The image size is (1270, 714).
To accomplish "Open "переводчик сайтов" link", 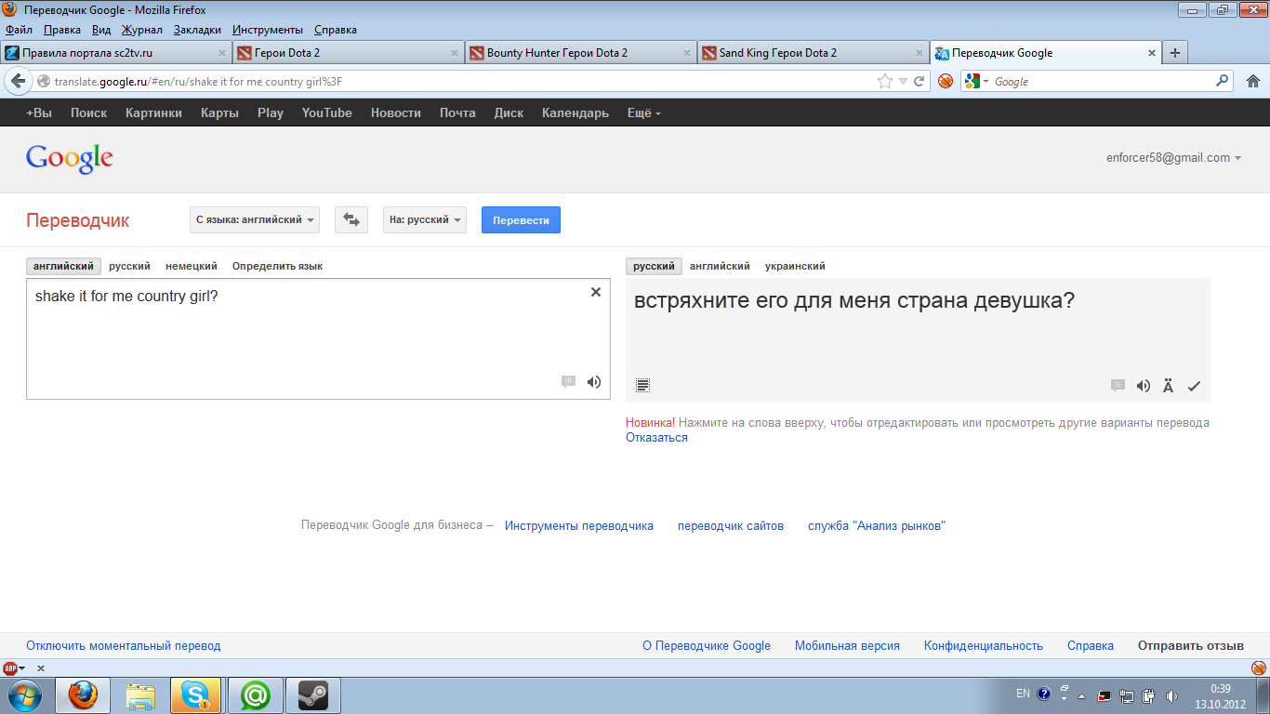I will click(731, 526).
